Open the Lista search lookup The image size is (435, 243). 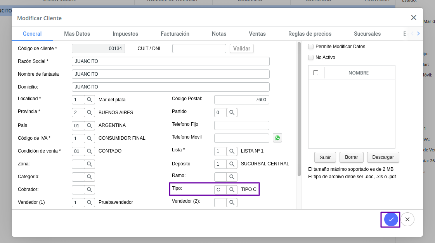coord(232,151)
